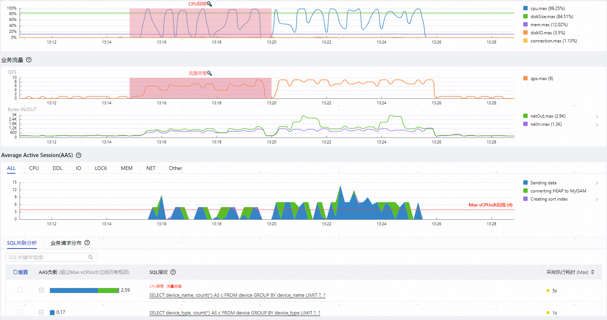The image size is (607, 320).
Task: Check the device_name SQL row checkbox
Action: click(x=20, y=290)
